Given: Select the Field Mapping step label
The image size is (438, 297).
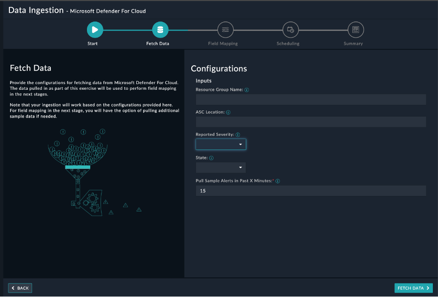Looking at the screenshot, I should tap(223, 44).
